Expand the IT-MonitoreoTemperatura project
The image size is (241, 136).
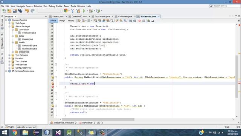(x=6, y=71)
